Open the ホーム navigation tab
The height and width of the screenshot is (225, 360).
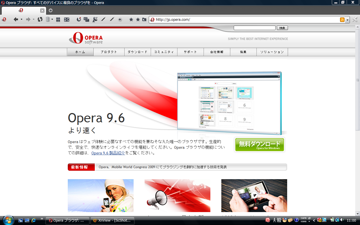[x=80, y=52]
